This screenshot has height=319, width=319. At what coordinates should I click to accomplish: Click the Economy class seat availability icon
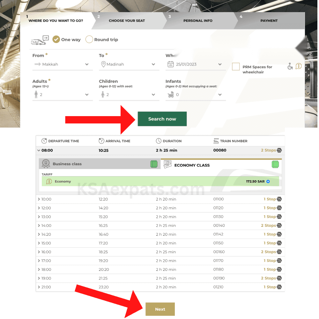coord(275,164)
